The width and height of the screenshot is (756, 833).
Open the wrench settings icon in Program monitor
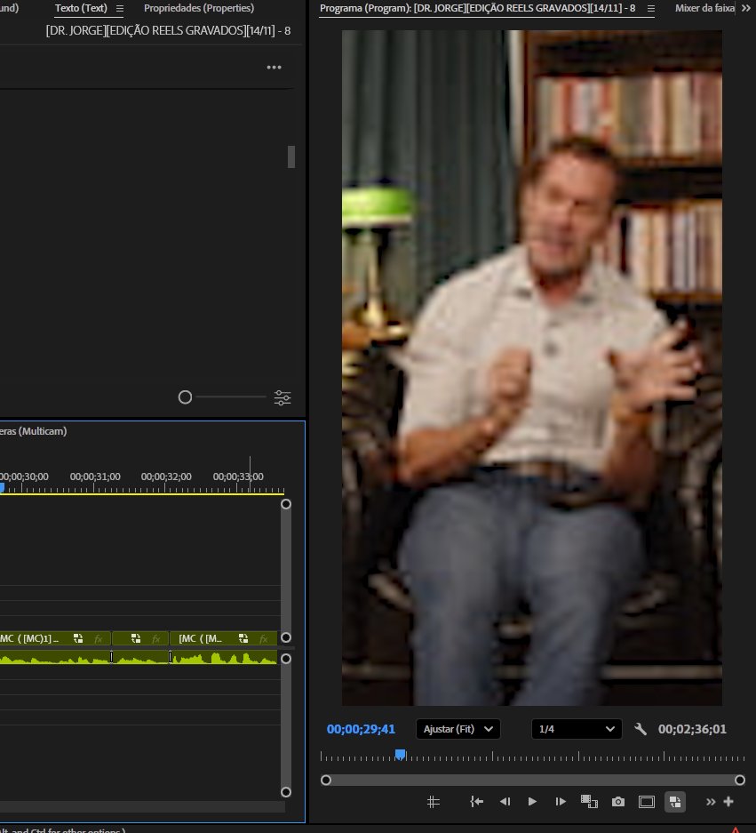coord(641,729)
